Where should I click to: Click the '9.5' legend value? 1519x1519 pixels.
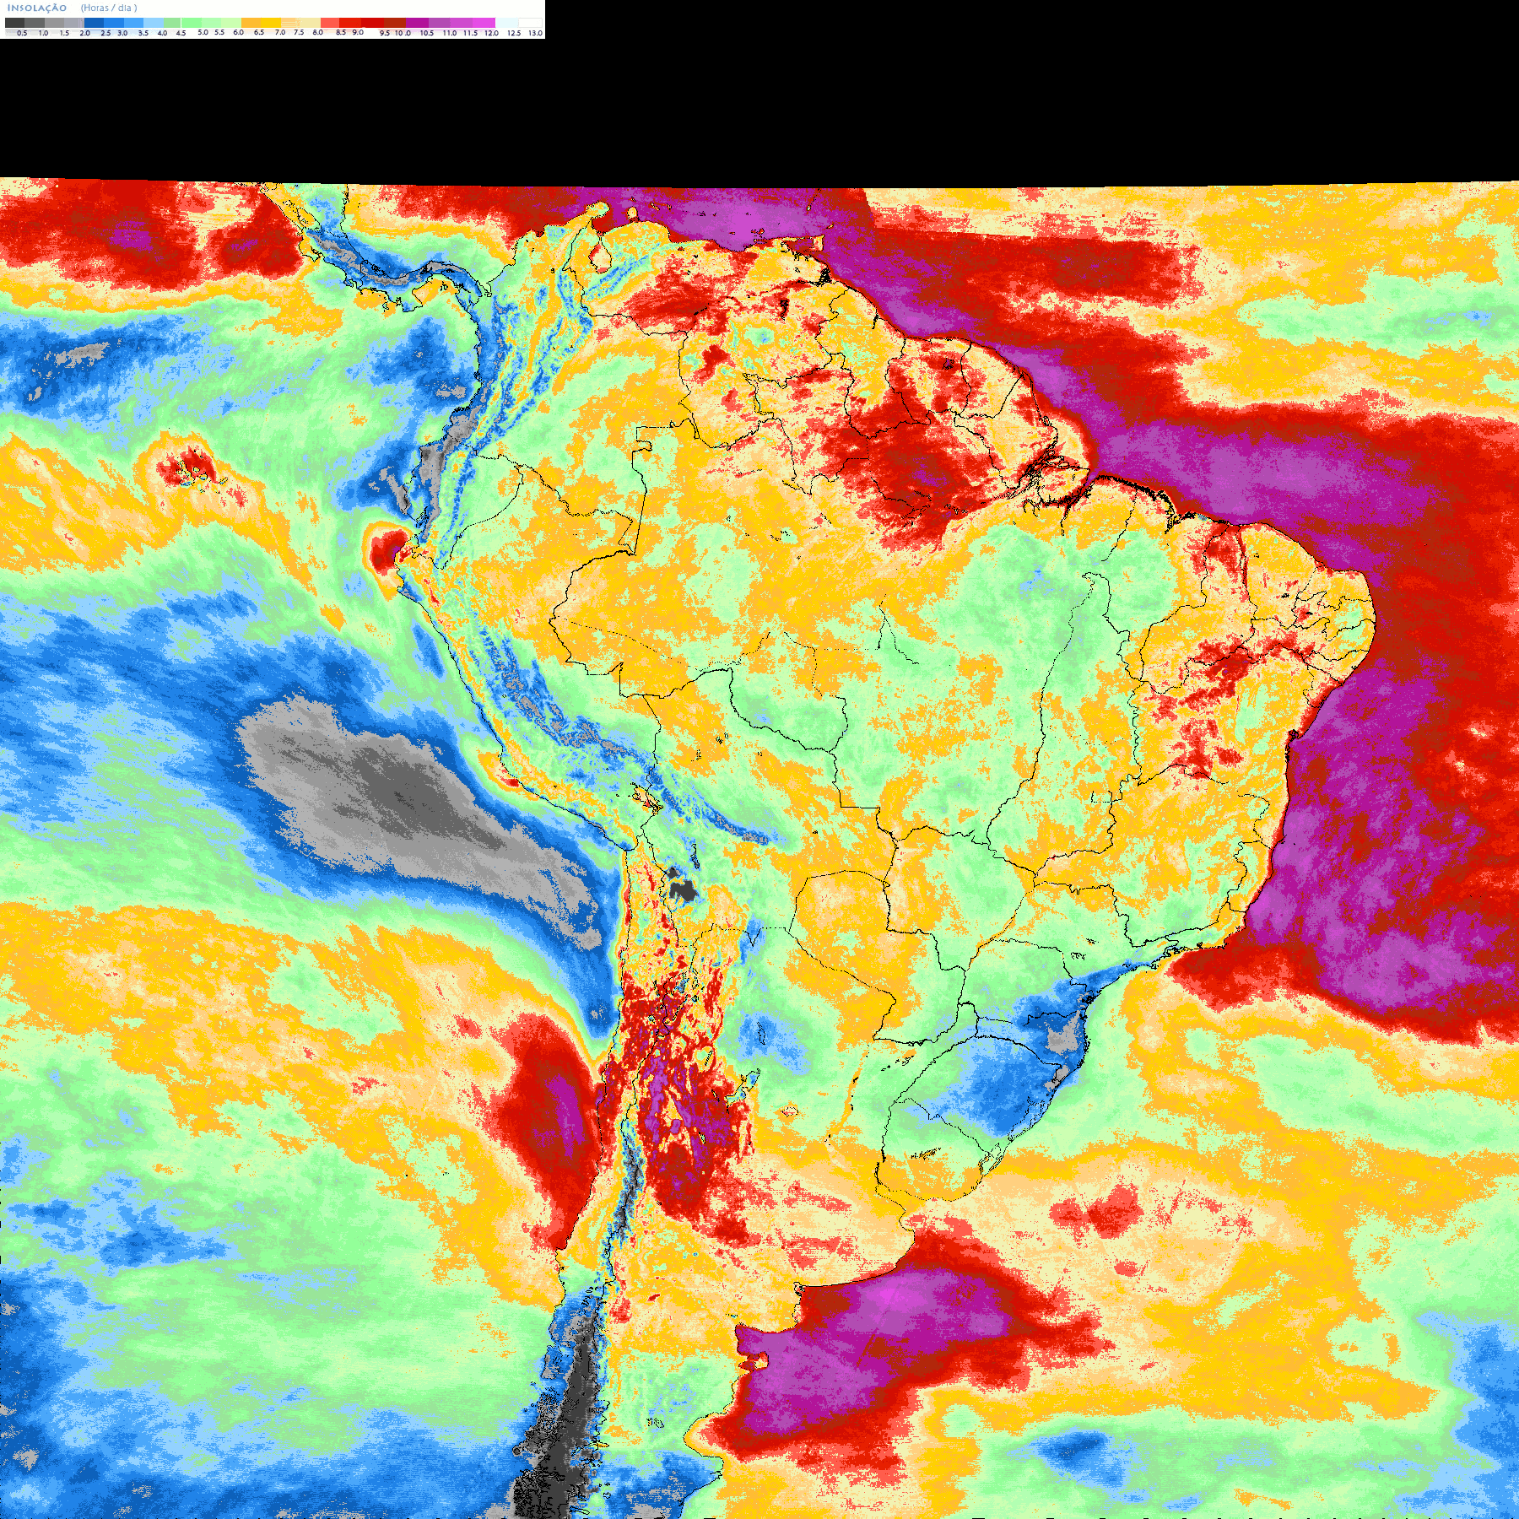(385, 33)
